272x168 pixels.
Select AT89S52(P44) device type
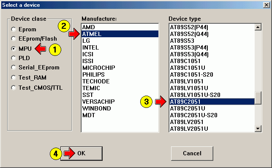click(x=212, y=27)
